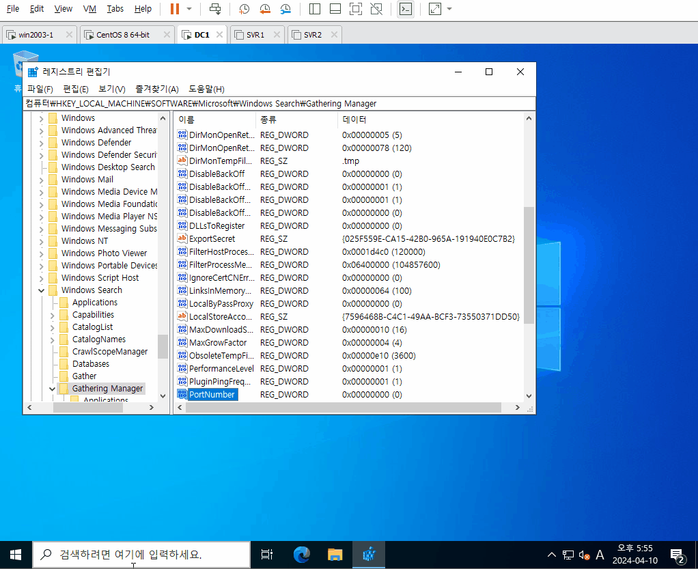This screenshot has height=569, width=698.
Task: Open the console view icon
Action: [x=406, y=9]
